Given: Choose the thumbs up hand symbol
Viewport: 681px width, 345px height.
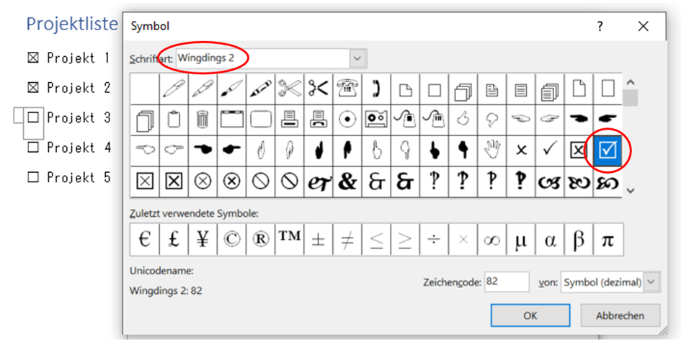Looking at the screenshot, I should click(463, 120).
